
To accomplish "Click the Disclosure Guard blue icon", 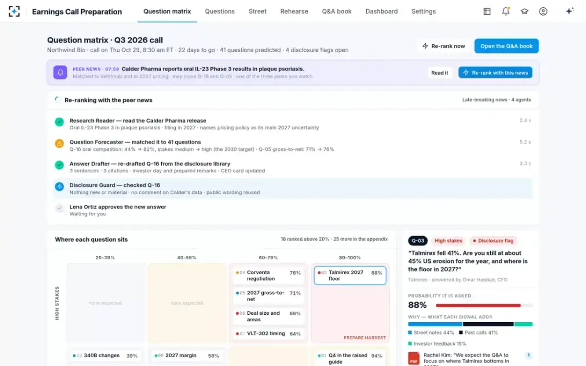I will pyautogui.click(x=59, y=186).
